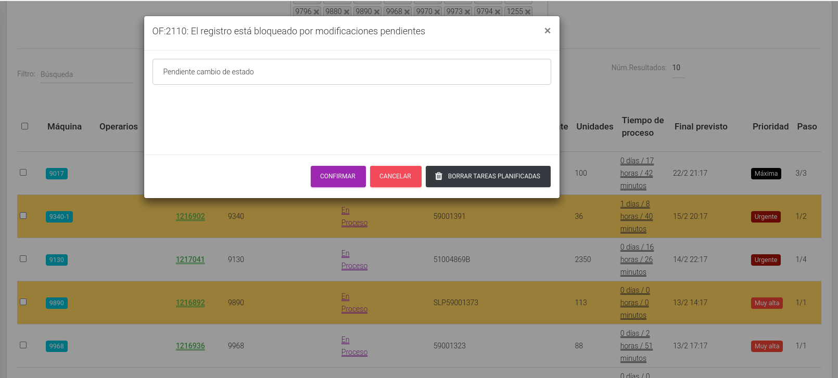838x378 pixels.
Task: Toggle the select-all checkbox in table header
Action: (x=24, y=126)
